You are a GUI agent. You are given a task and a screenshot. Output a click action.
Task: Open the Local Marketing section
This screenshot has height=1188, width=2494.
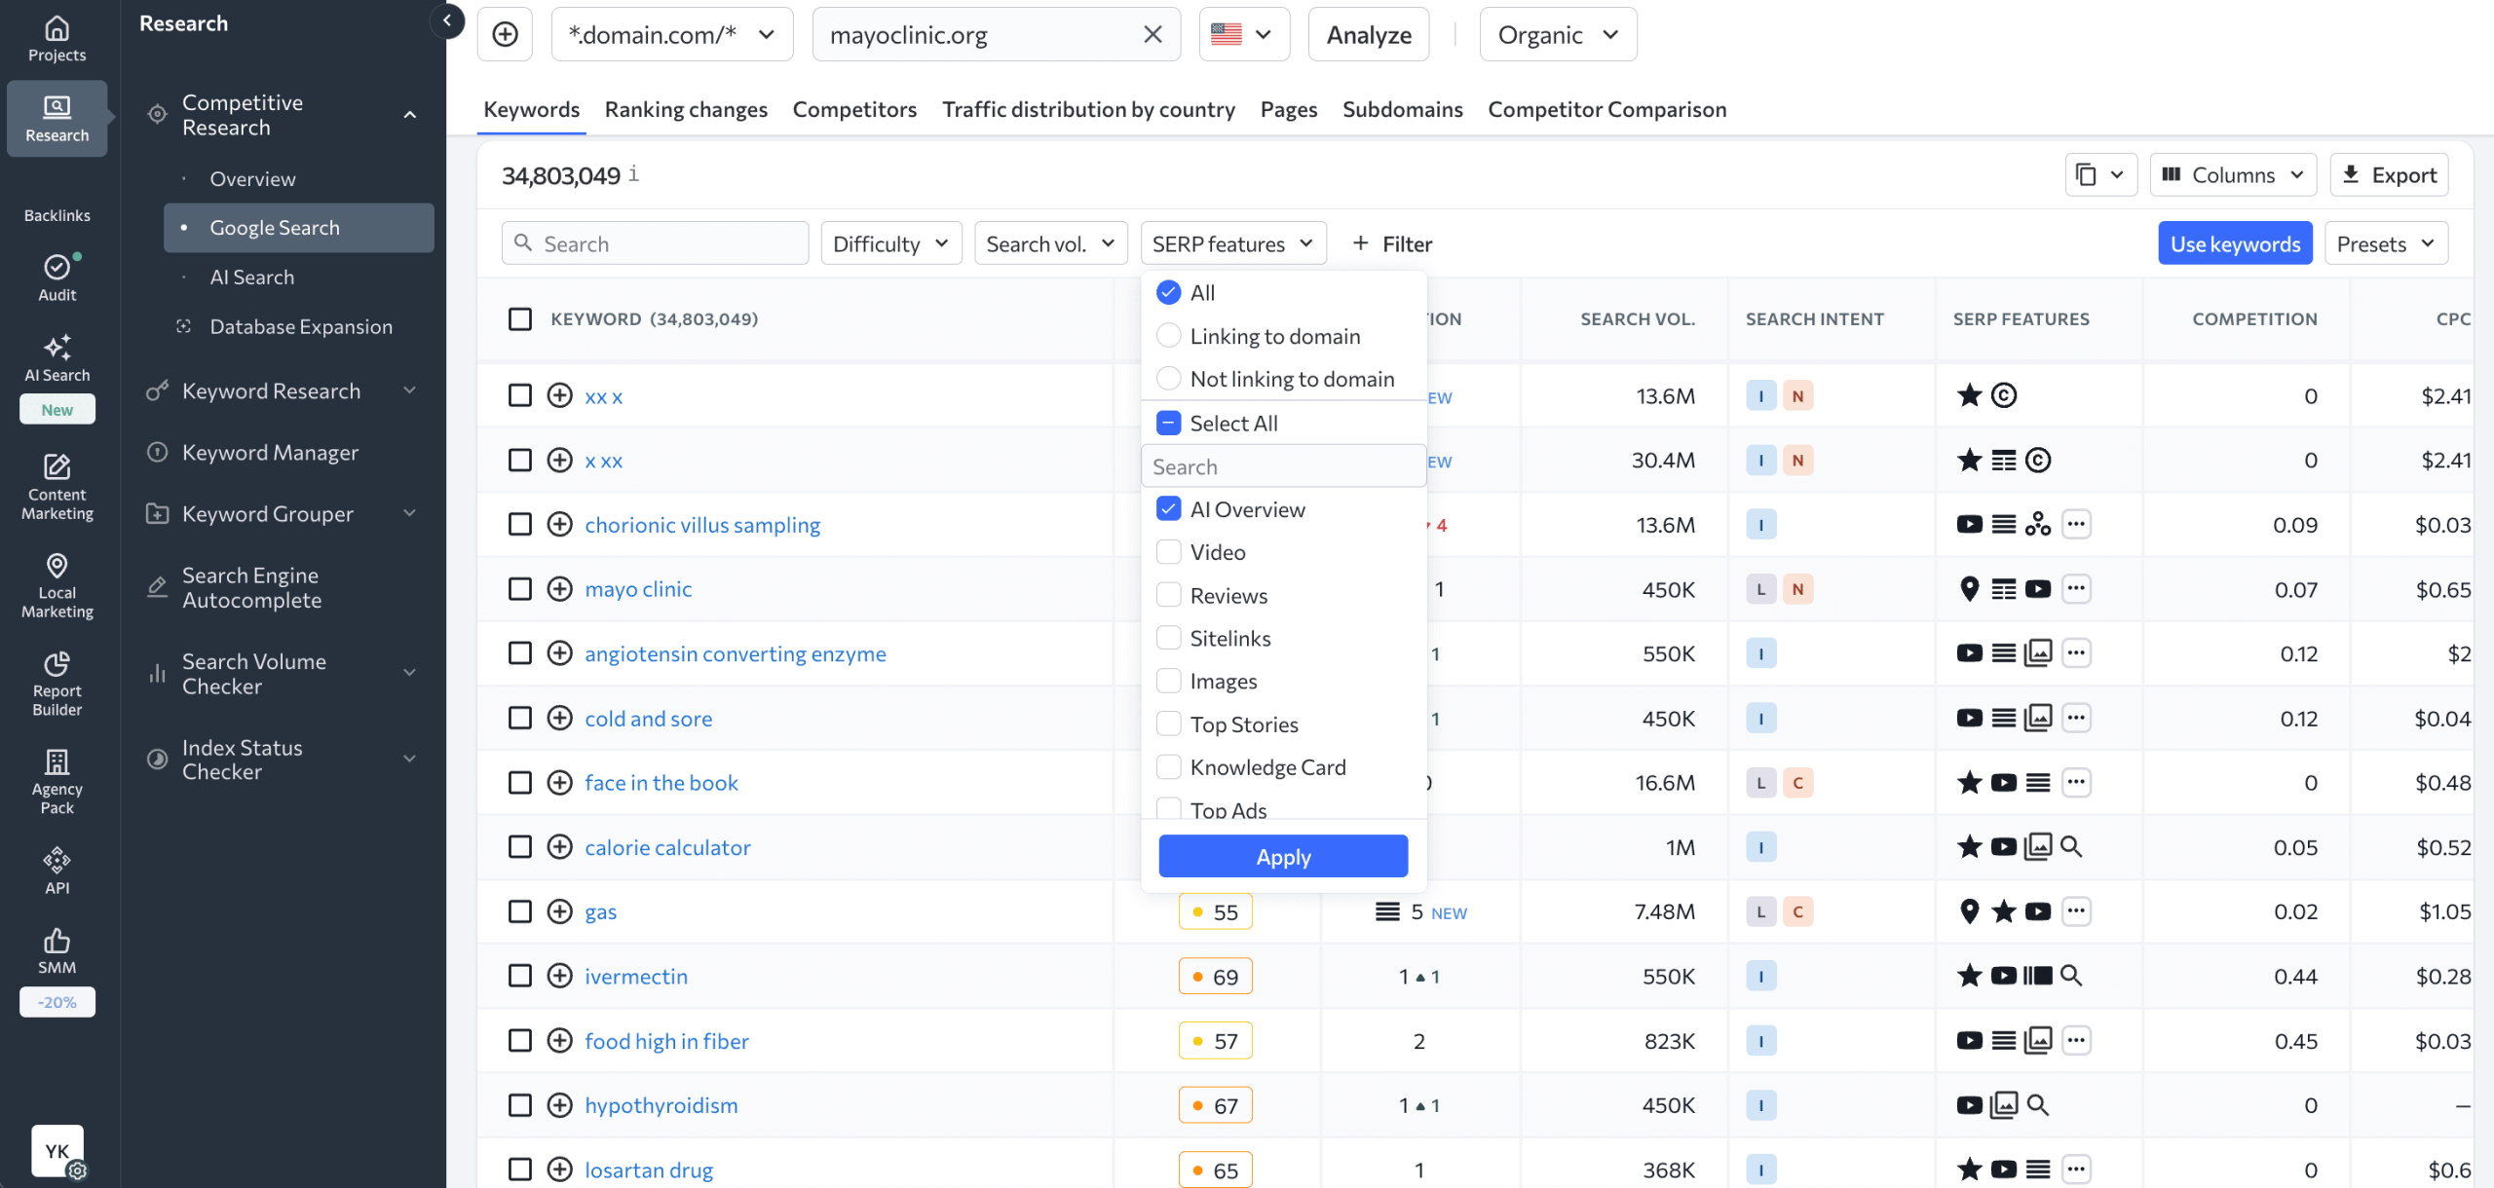click(x=57, y=584)
